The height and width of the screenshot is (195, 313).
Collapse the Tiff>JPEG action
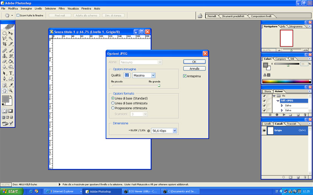tap(277, 100)
